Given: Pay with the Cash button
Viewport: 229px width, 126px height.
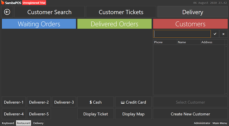Looking at the screenshot, I should coord(96,102).
